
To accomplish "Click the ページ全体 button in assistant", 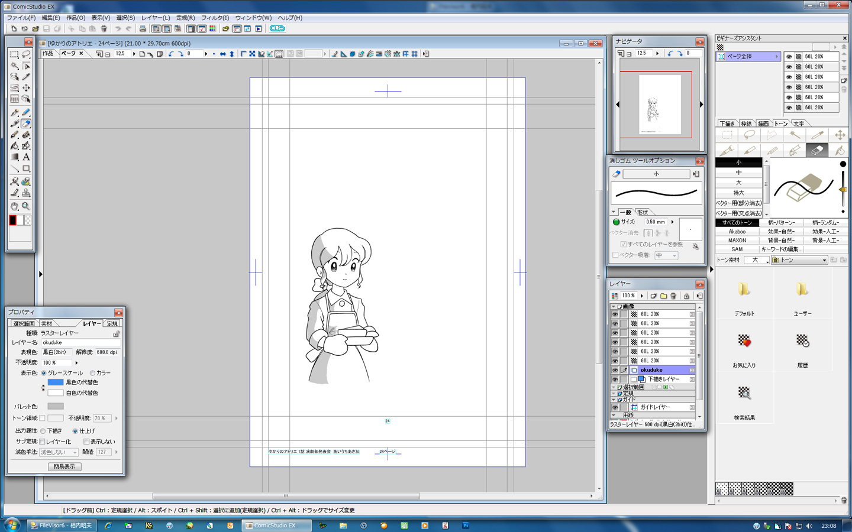I will pyautogui.click(x=748, y=57).
